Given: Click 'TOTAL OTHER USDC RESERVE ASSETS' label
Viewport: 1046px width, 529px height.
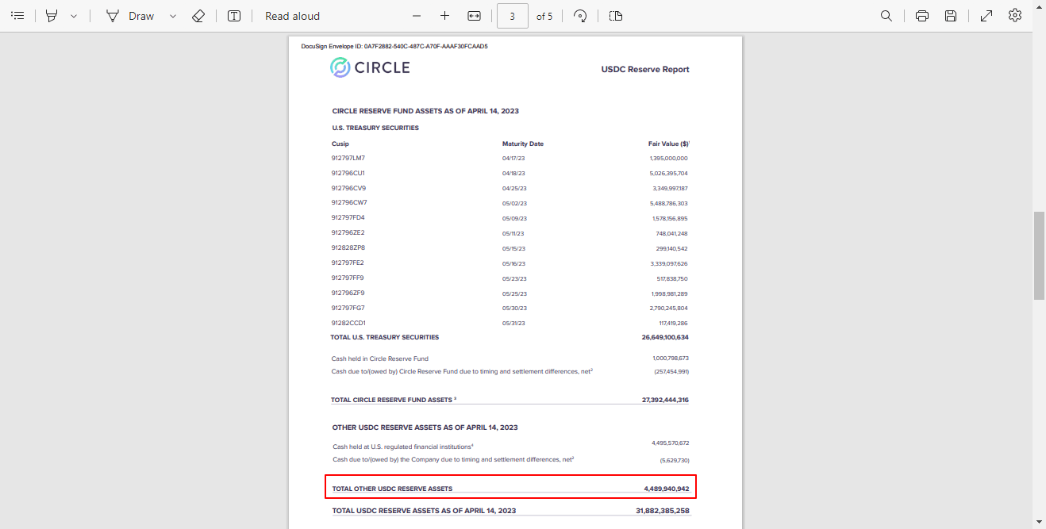Looking at the screenshot, I should point(392,489).
